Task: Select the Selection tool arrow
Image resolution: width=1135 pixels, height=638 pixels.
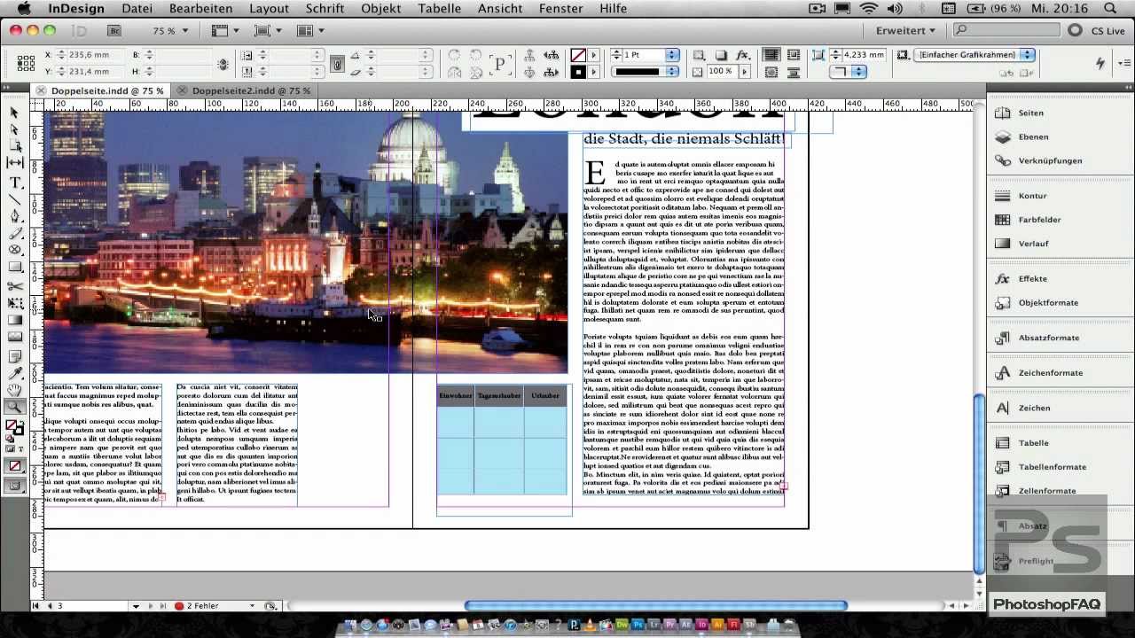Action: 14,113
